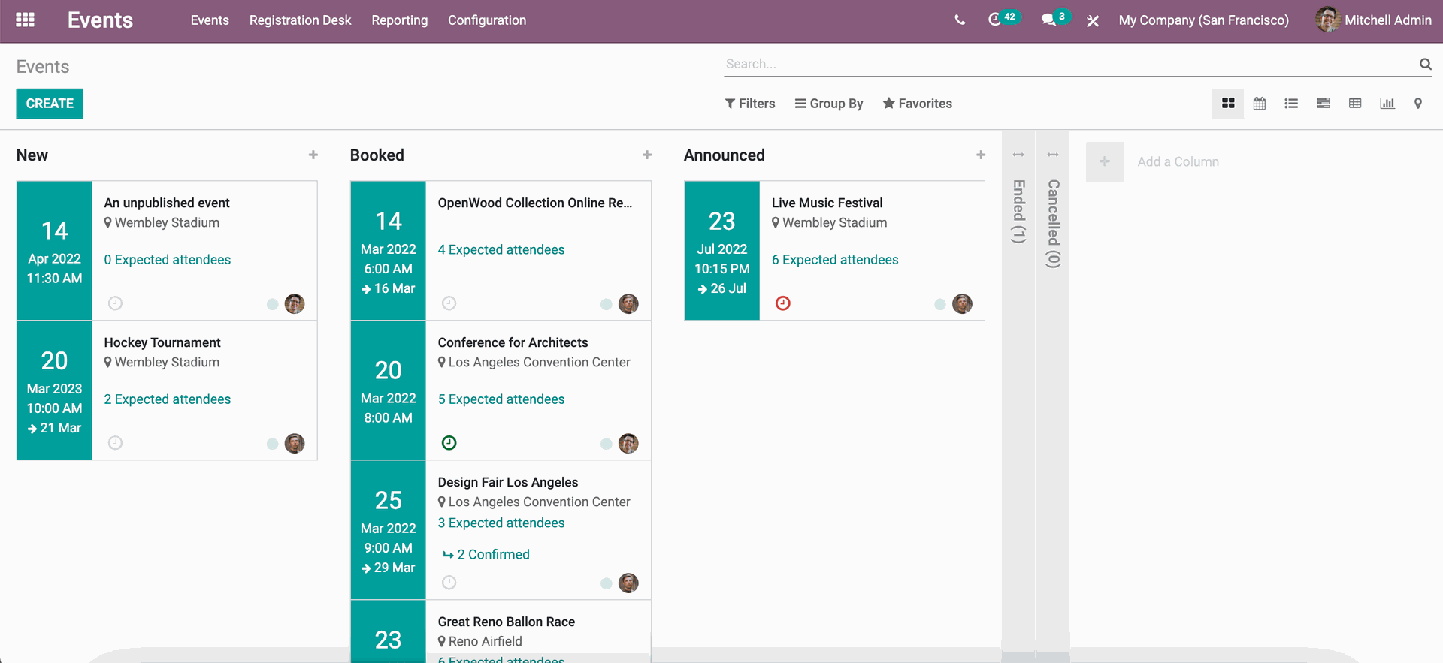The image size is (1443, 663).
Task: Click overdue red activity clock on Live Music Festival
Action: click(x=783, y=303)
